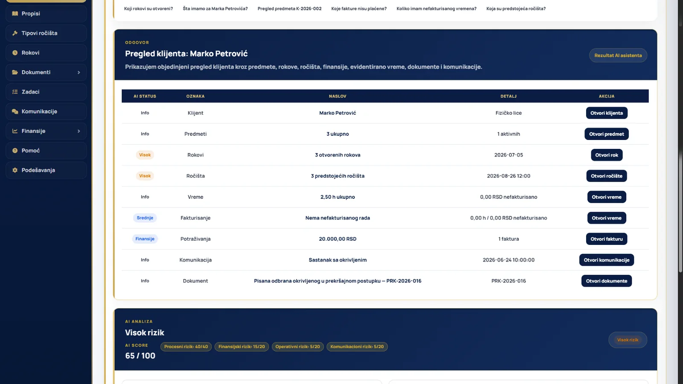The image size is (683, 384).
Task: Click the AI STATUS column header
Action: click(x=145, y=96)
